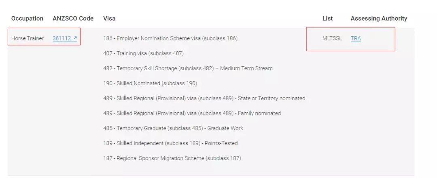Select the 485 Temporary Graduate visa entry
This screenshot has height=178, width=437.
click(x=173, y=128)
